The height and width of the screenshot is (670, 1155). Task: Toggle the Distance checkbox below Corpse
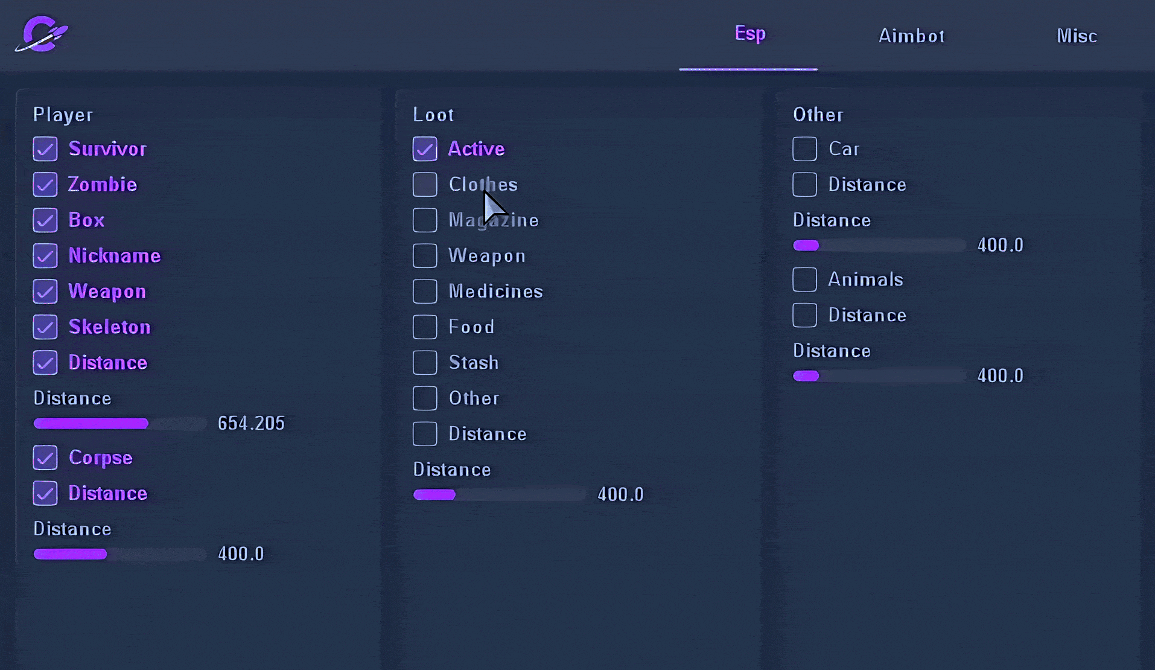pos(45,493)
